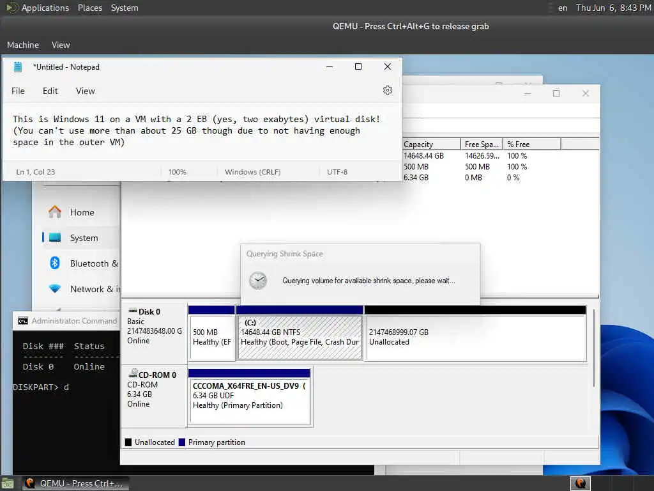The width and height of the screenshot is (654, 491).
Task: Click black Unallocated legend swatch
Action: click(x=128, y=442)
